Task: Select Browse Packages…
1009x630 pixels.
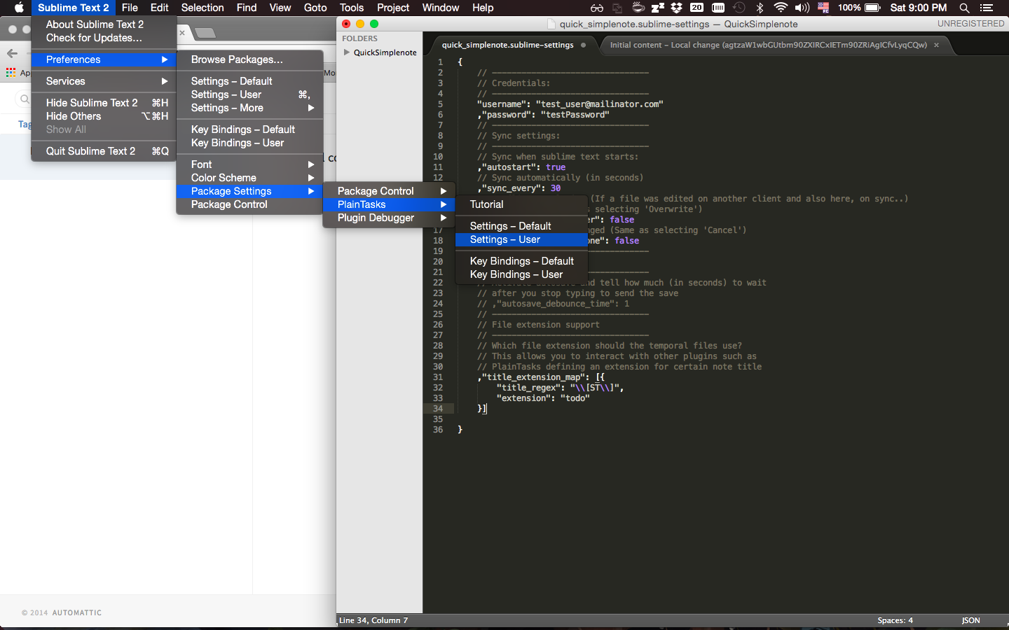Action: click(249, 59)
